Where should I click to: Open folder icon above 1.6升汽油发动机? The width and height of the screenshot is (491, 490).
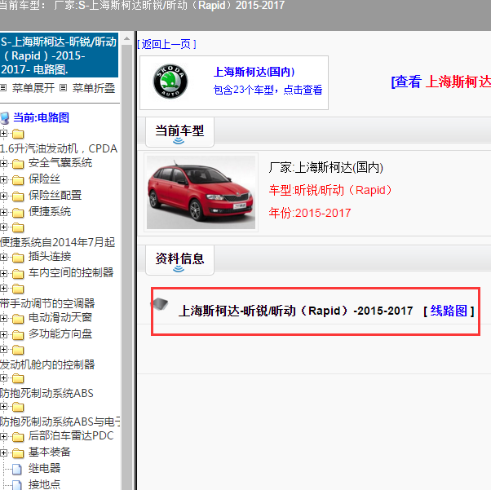[18, 134]
